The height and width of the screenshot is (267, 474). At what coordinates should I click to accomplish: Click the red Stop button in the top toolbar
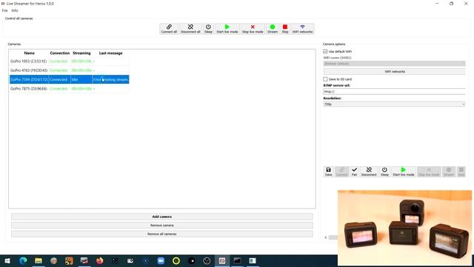pyautogui.click(x=284, y=29)
